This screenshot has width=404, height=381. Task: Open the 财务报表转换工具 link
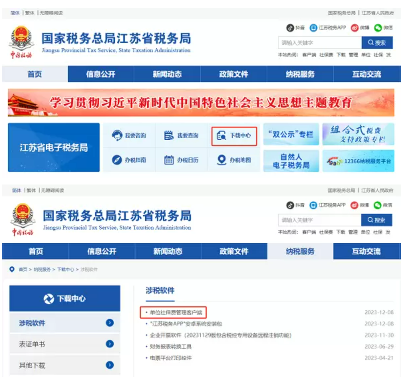(171, 346)
